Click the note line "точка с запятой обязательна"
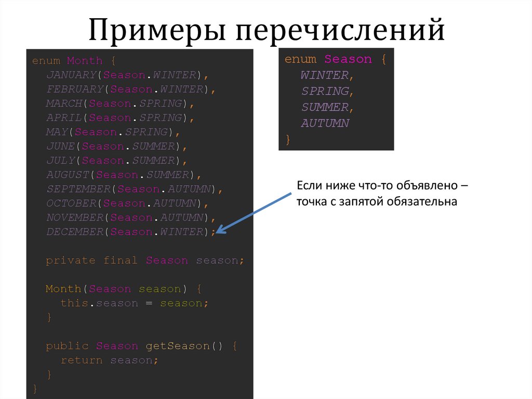This screenshot has height=399, width=532. pyautogui.click(x=377, y=201)
